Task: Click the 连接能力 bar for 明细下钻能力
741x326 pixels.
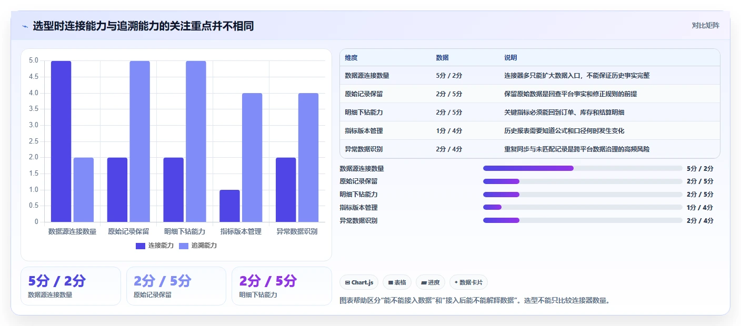Action: [173, 190]
